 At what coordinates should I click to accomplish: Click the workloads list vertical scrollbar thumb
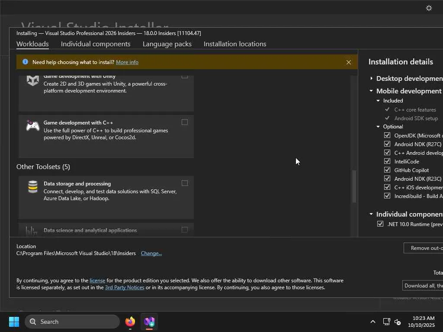(354, 186)
